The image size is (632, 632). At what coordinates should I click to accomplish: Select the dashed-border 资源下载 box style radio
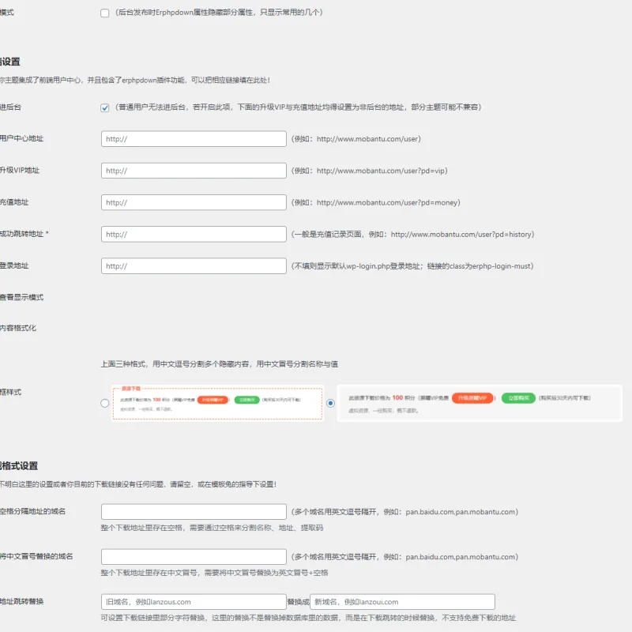105,403
